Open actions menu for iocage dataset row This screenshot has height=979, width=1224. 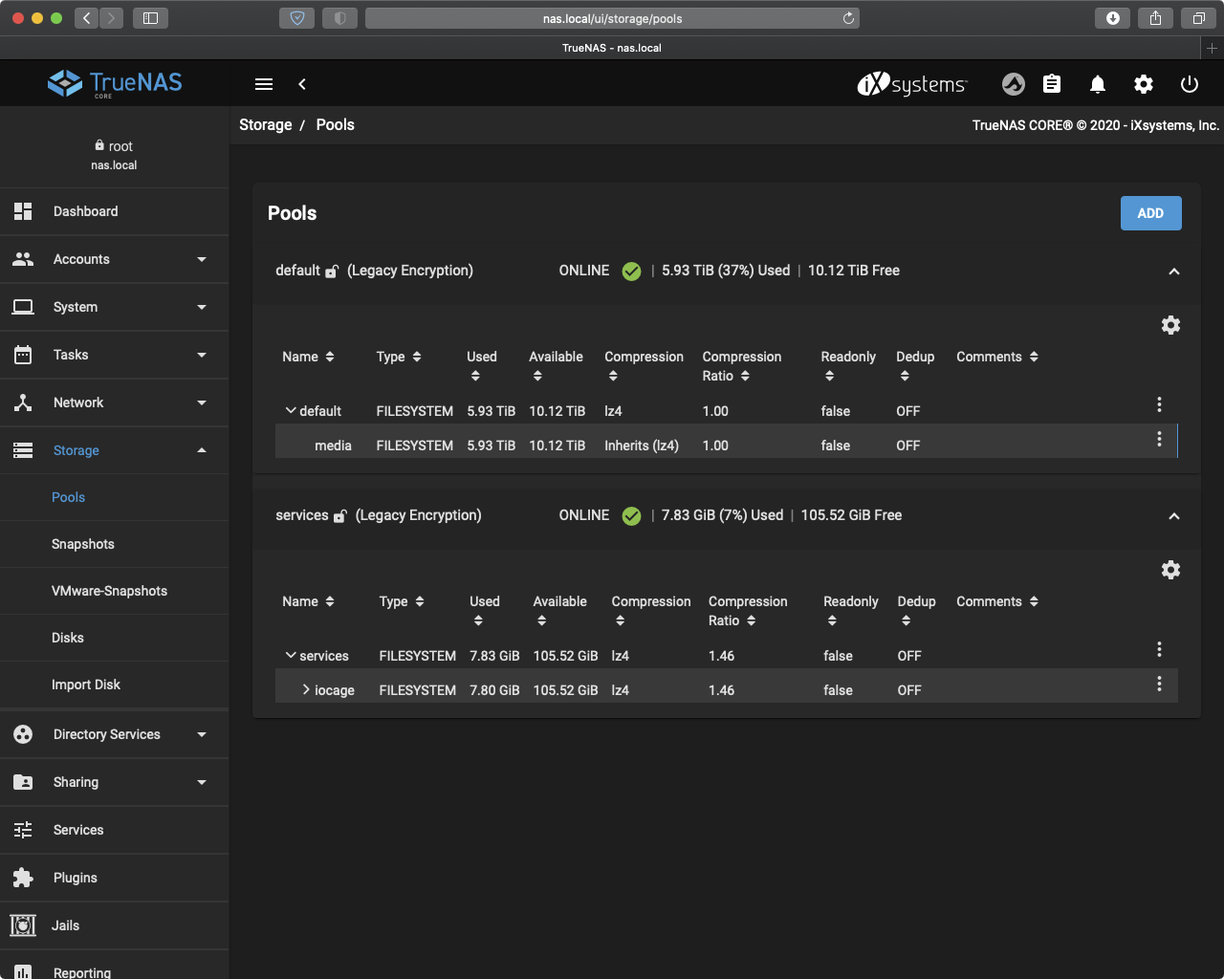click(x=1159, y=684)
